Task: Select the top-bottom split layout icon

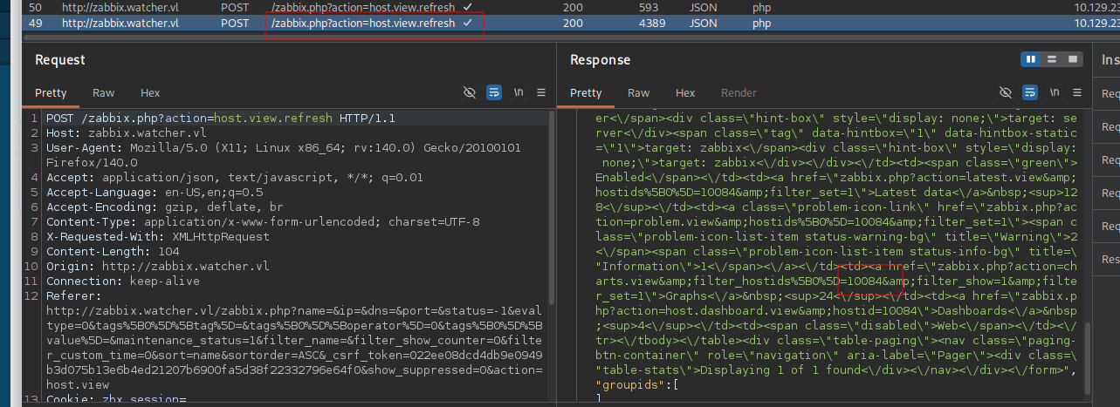Action: pyautogui.click(x=1052, y=59)
